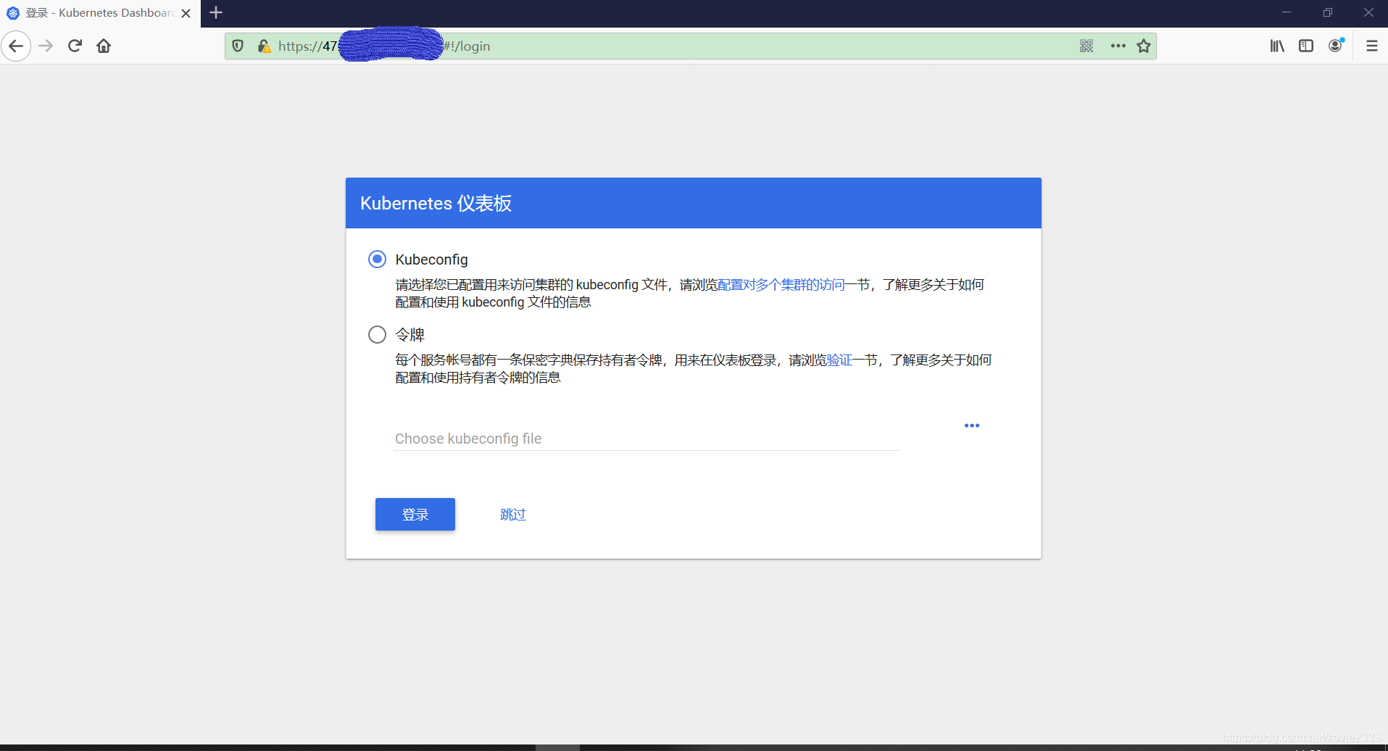Toggle the browser sidebar view icon
1388x751 pixels.
pyautogui.click(x=1306, y=46)
